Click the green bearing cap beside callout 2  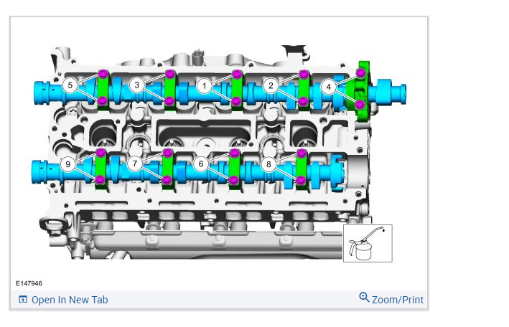[x=304, y=88]
